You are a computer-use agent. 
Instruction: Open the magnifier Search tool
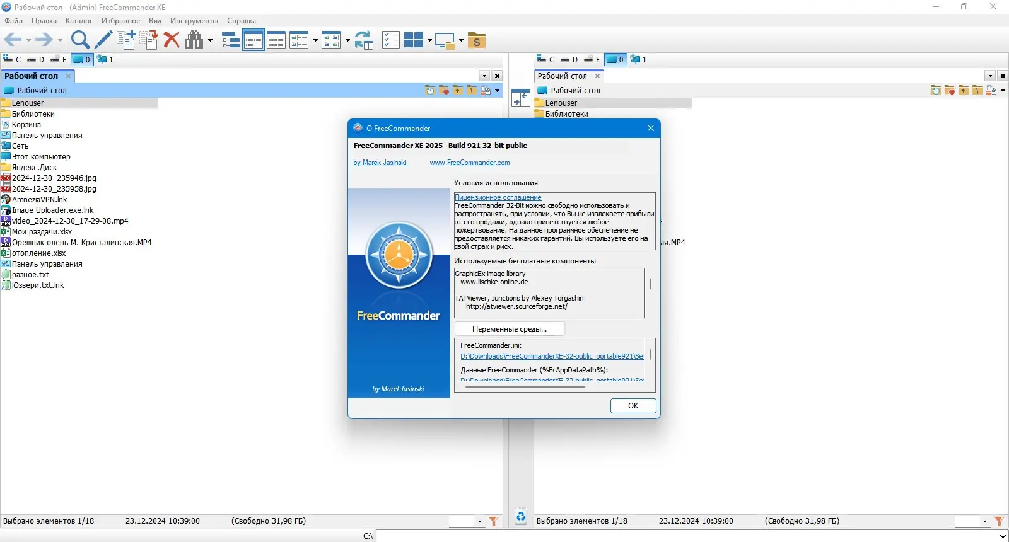click(x=80, y=40)
